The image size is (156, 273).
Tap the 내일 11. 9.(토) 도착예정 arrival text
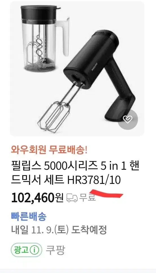59,230
